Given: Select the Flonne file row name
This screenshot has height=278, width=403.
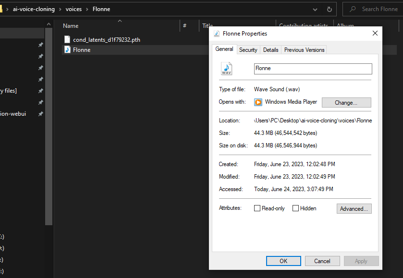Looking at the screenshot, I should pyautogui.click(x=82, y=50).
